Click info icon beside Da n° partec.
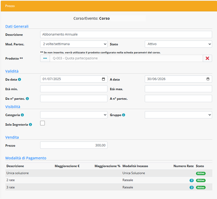The image size is (217, 199). click(x=27, y=99)
